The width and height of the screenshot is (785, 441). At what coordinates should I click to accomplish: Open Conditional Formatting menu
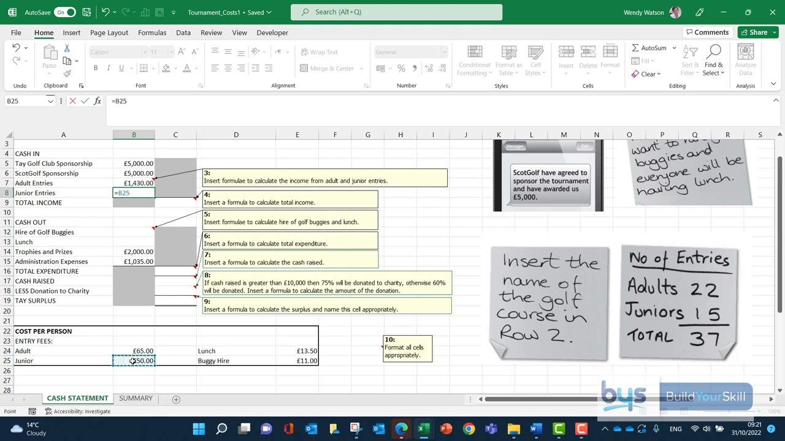click(x=474, y=61)
